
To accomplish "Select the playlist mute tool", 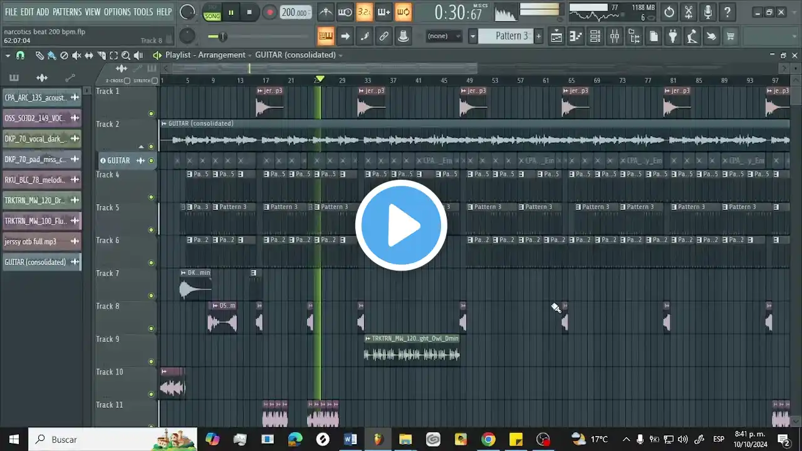I will [76, 55].
